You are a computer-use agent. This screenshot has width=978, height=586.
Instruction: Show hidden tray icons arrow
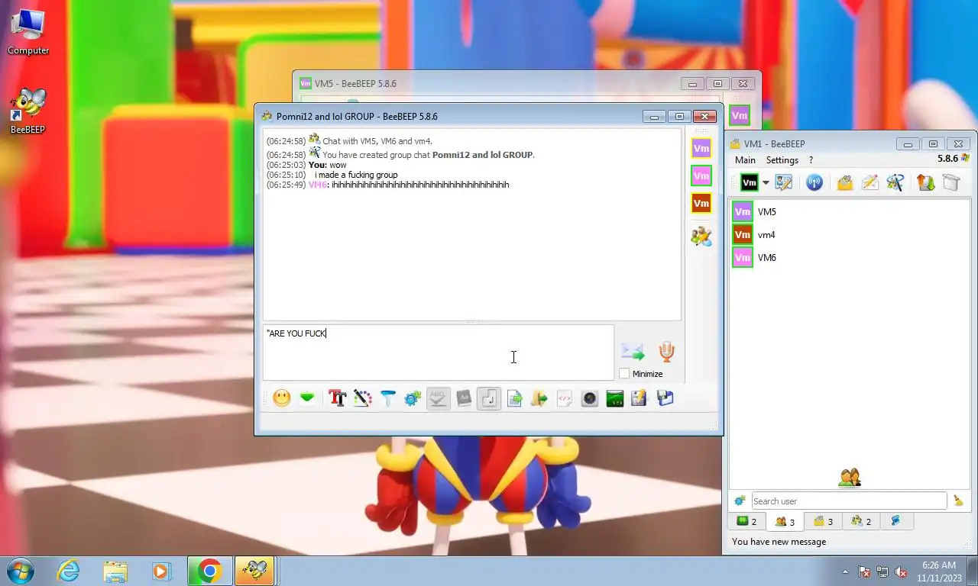[845, 572]
